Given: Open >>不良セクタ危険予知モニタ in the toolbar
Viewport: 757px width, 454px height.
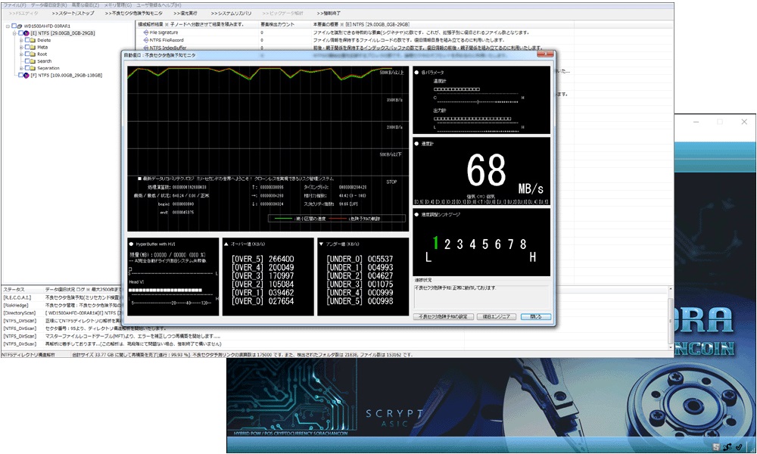Looking at the screenshot, I should pos(134,14).
